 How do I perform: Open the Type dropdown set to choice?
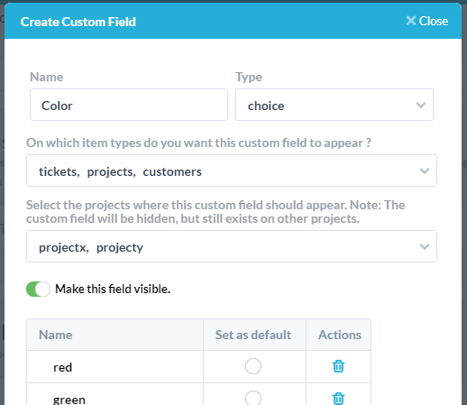tap(334, 105)
